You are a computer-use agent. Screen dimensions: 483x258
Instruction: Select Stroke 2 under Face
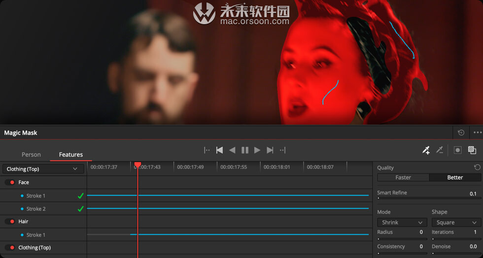click(x=35, y=209)
